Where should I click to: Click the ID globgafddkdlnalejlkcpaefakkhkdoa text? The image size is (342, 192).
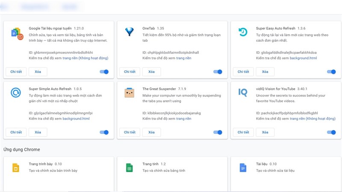pos(286,52)
